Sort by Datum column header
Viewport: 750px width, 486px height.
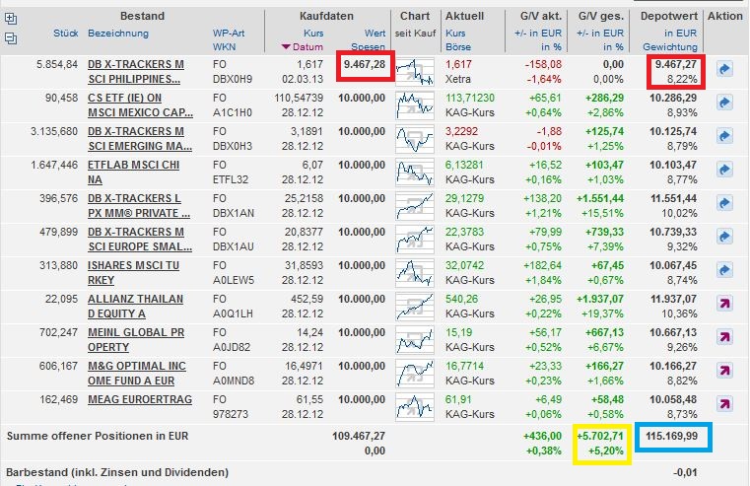point(307,47)
